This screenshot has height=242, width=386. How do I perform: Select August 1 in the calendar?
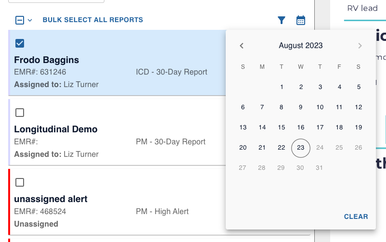coord(282,87)
